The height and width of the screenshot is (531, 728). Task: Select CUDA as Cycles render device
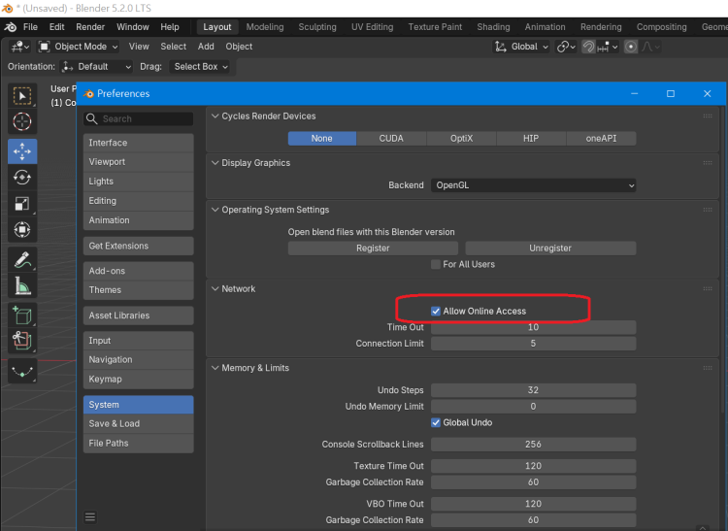391,138
